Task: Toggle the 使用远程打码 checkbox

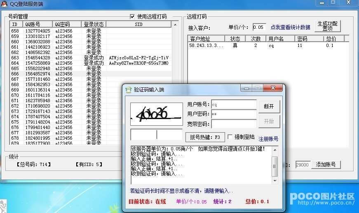Action: coord(132,16)
